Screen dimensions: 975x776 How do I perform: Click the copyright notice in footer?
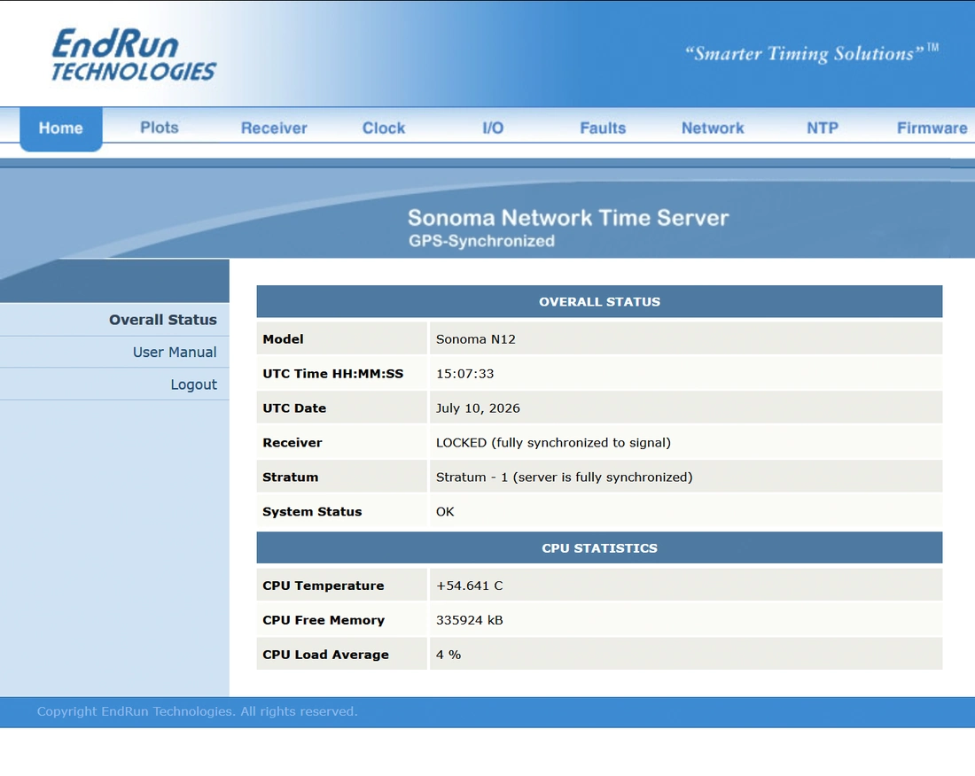197,711
